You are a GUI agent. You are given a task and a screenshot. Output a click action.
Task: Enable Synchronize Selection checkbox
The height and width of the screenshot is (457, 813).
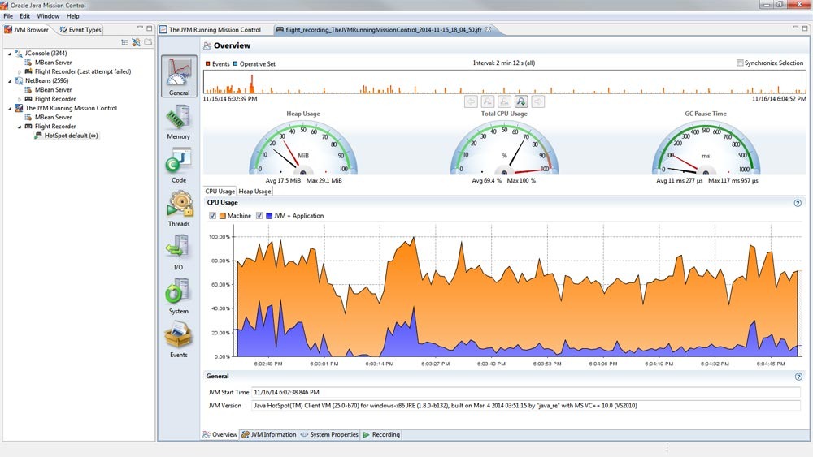click(x=740, y=63)
